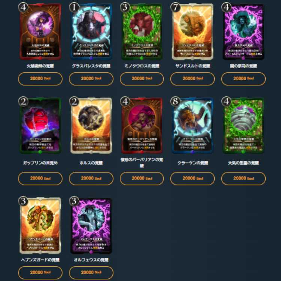This screenshot has width=281, height=281.
Task: Select the グラスバレスタの覚醒 card artwork
Action: [x=91, y=32]
